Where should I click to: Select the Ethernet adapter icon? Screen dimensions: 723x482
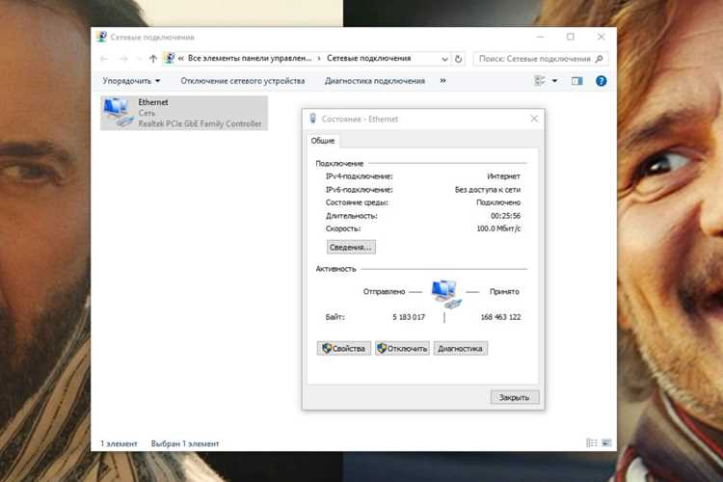118,112
